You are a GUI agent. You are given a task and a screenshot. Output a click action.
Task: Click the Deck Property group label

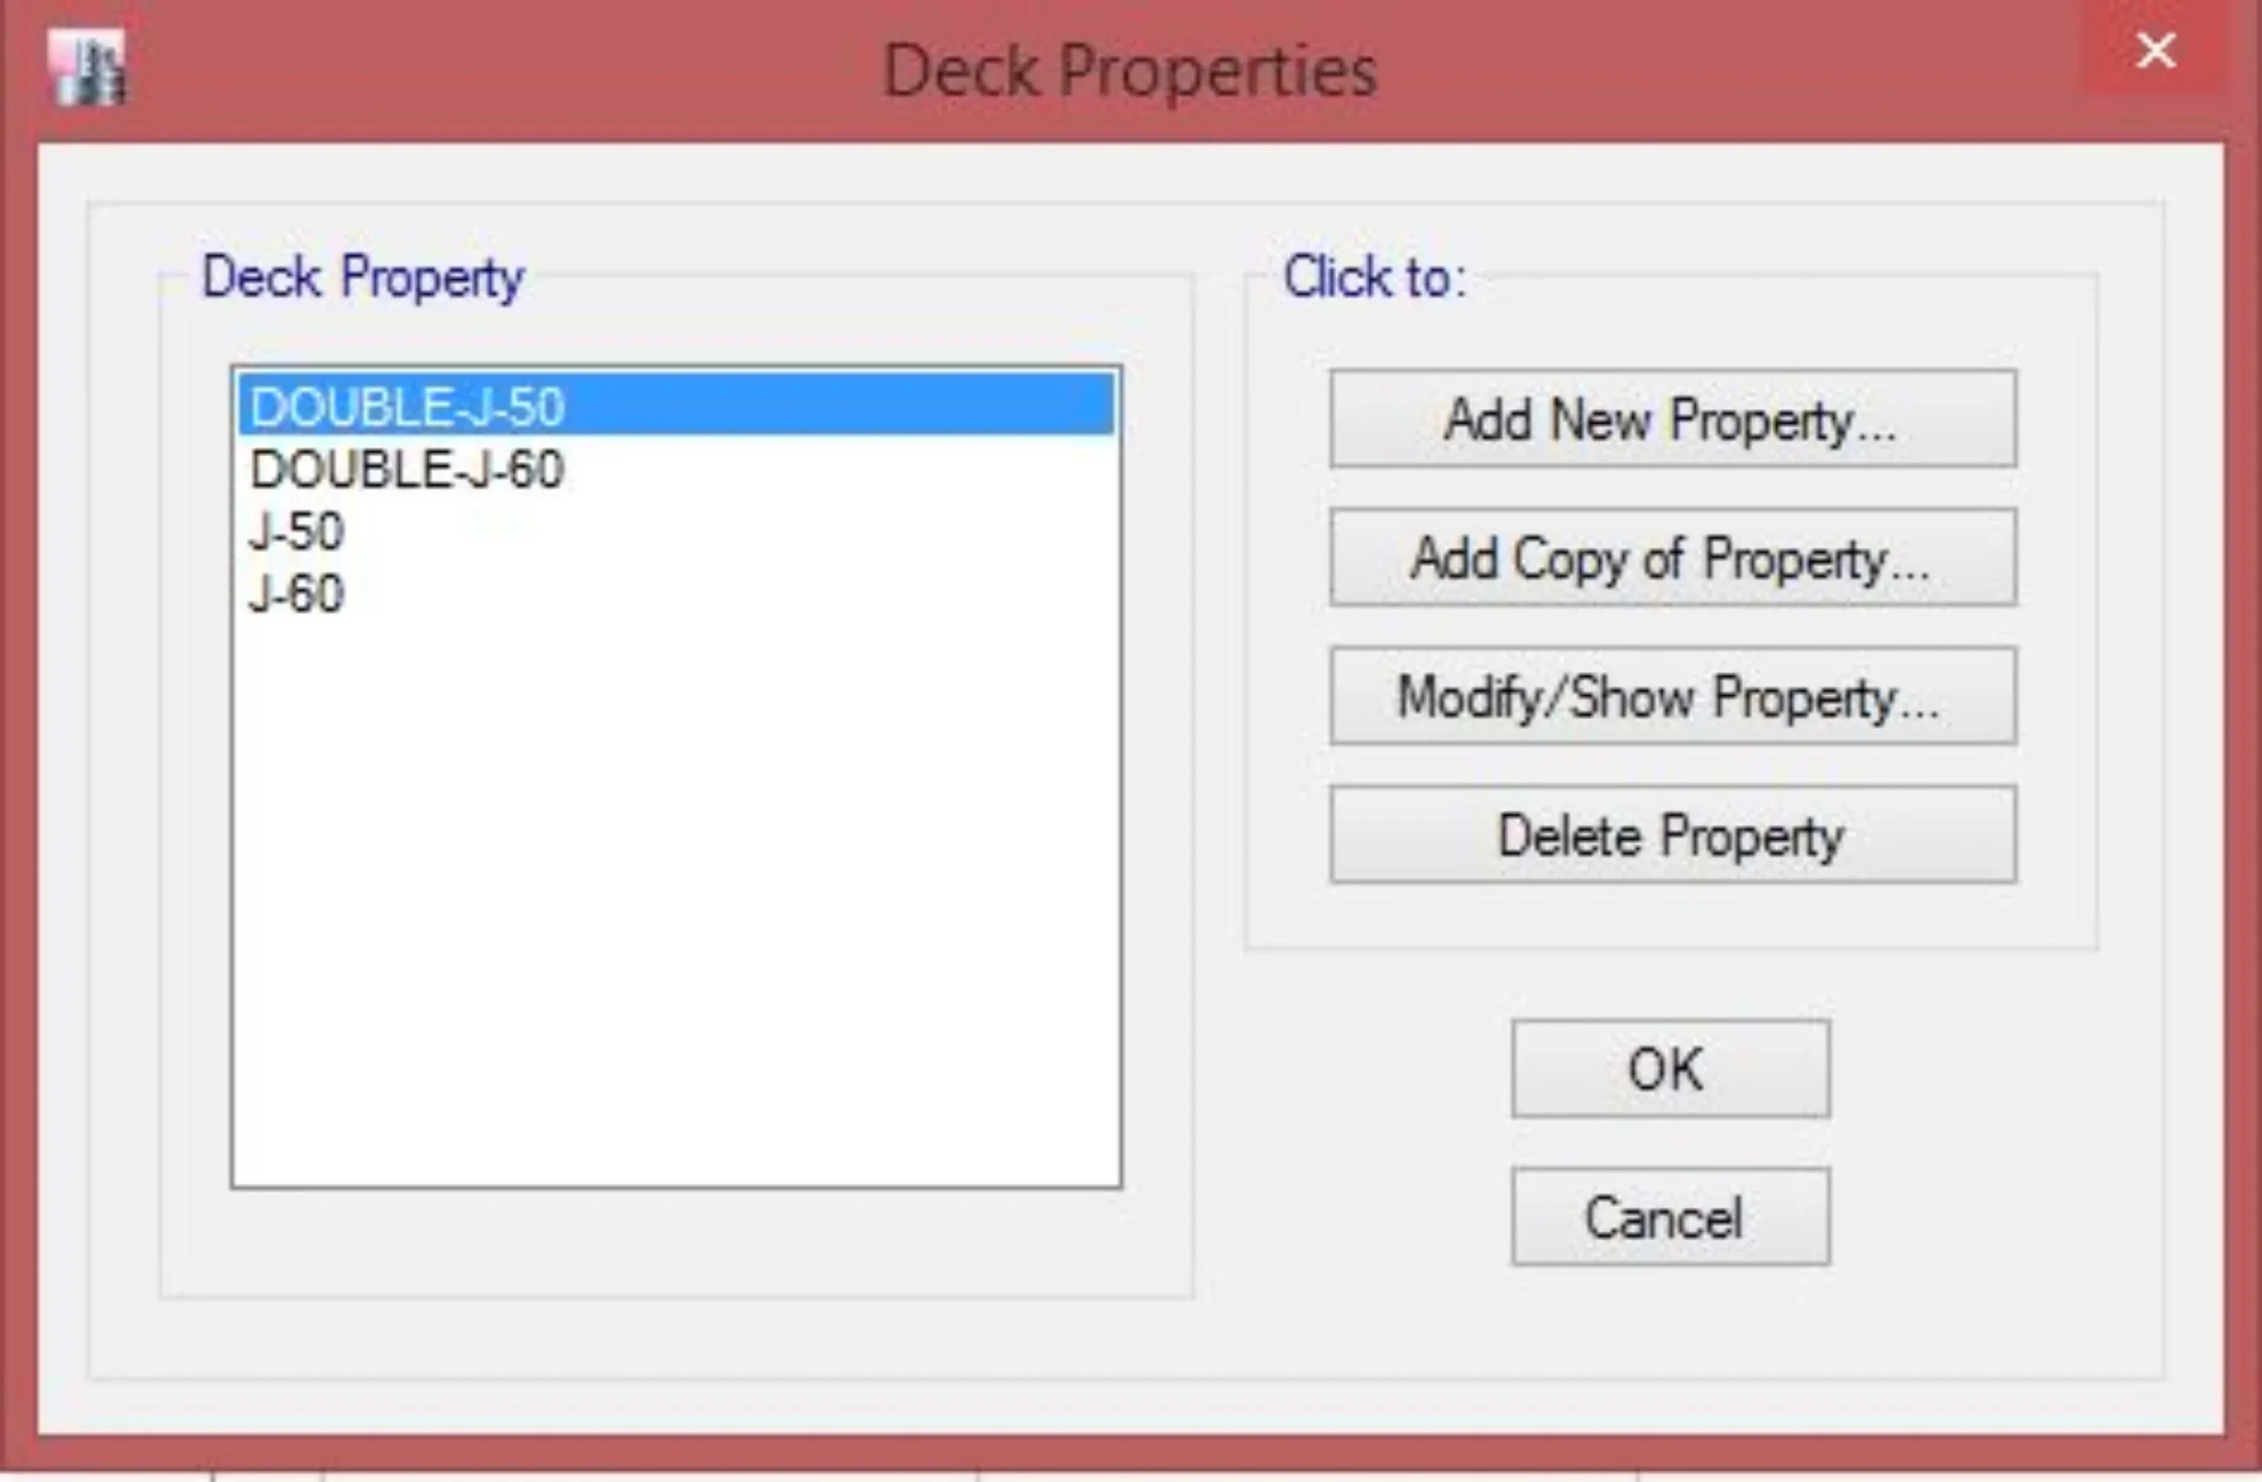(362, 277)
